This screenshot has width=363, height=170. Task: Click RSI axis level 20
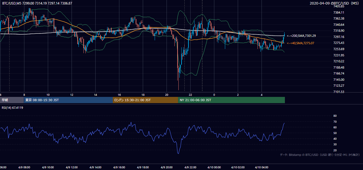[335, 150]
